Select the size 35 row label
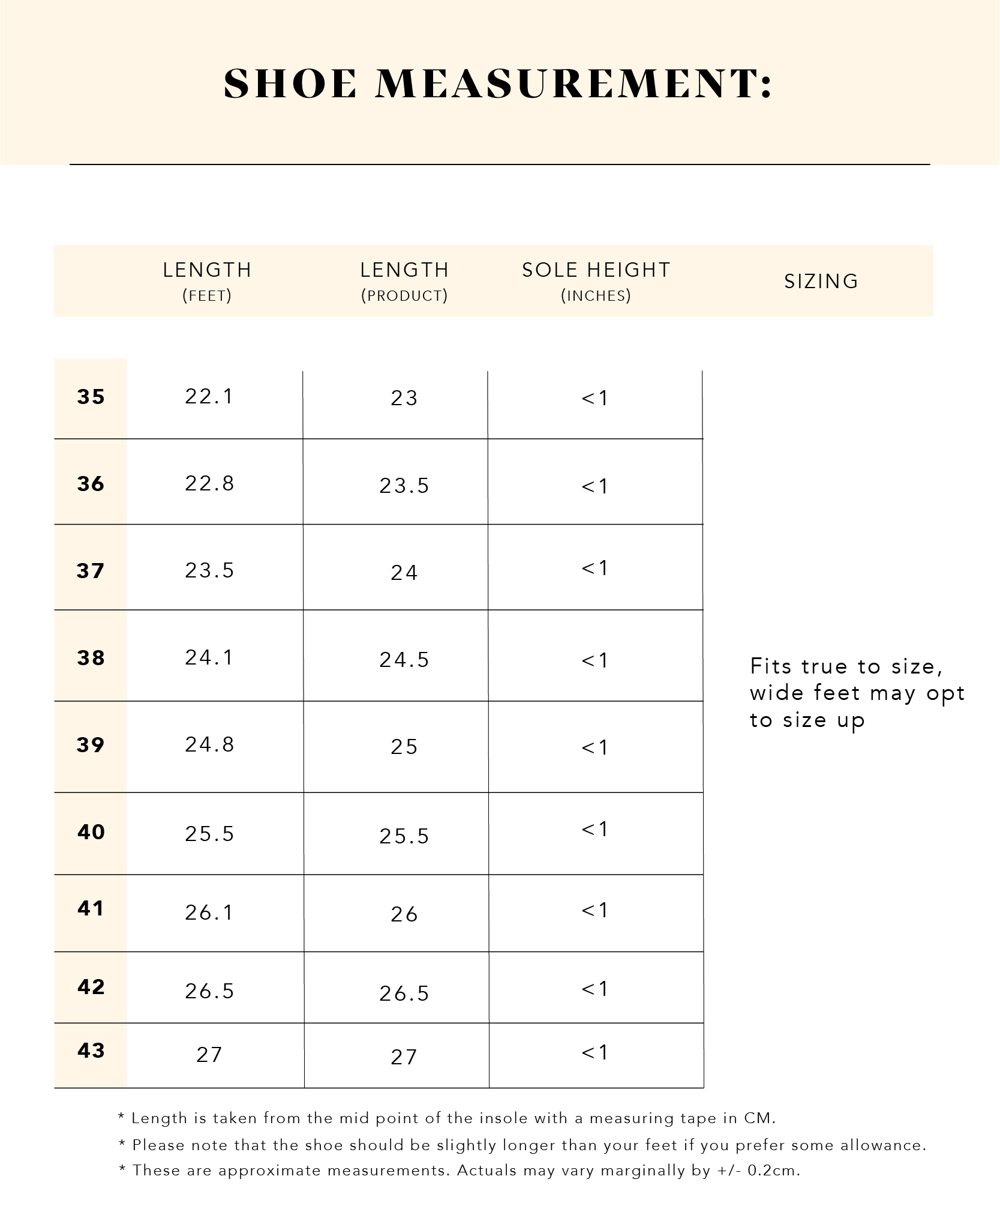The image size is (1000, 1212). pyautogui.click(x=91, y=397)
